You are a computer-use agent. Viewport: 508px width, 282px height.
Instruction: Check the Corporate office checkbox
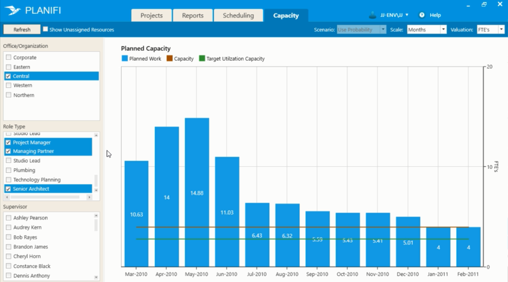[x=8, y=57]
